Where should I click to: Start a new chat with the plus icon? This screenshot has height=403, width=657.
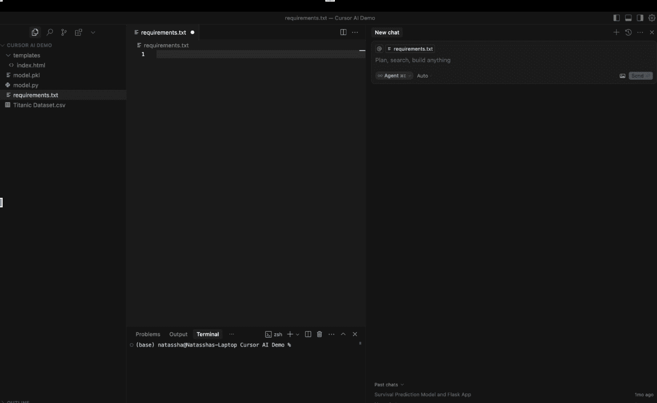point(616,32)
